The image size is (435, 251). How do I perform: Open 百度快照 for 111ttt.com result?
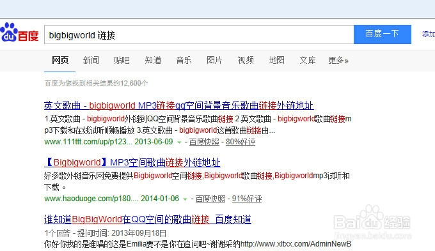[204, 142]
